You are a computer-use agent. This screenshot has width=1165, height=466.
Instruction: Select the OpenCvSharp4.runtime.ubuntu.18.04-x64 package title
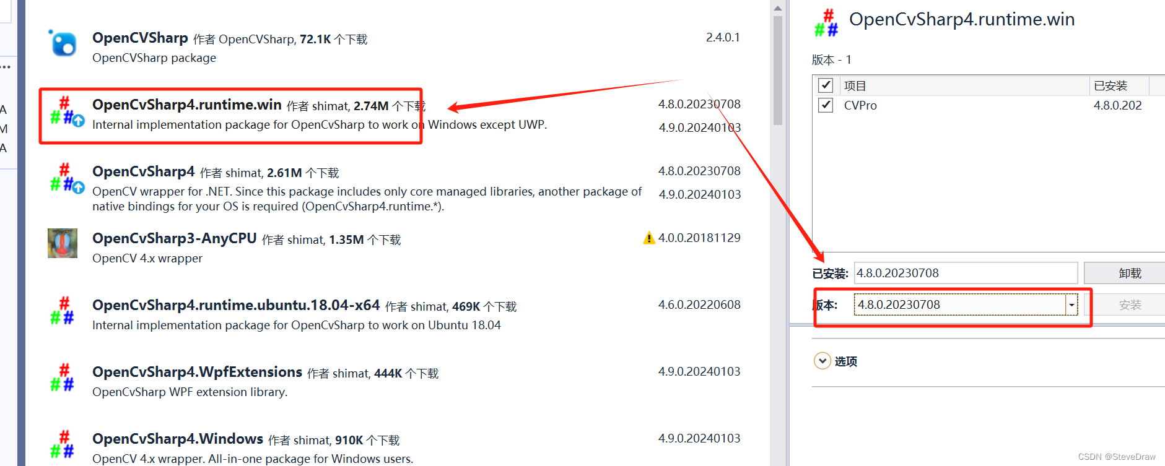tap(236, 305)
